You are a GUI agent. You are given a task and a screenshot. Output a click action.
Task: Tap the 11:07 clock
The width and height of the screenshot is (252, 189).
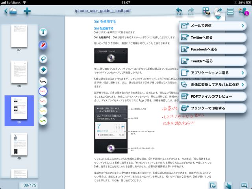(126, 2)
